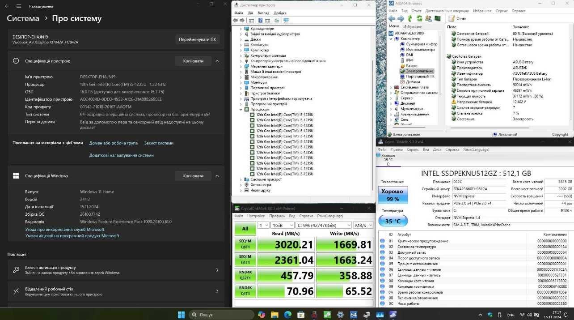Click the Back arrow in AIDA64 toolbar
574x320 pixels.
(x=392, y=18)
